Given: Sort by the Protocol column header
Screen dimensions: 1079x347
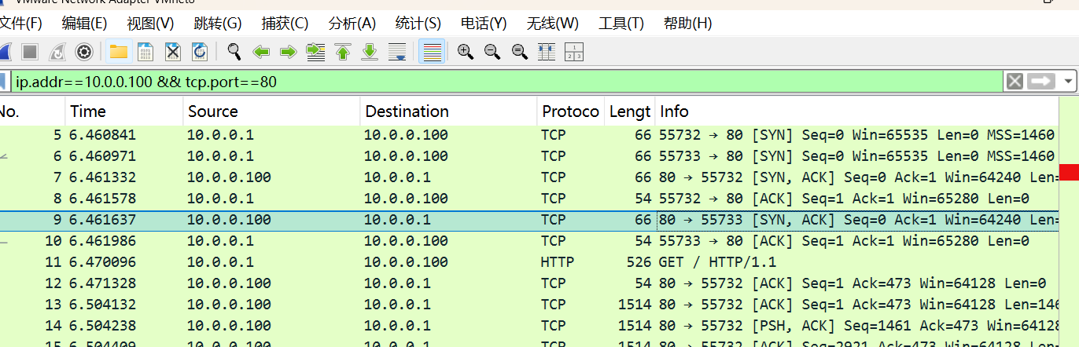Looking at the screenshot, I should (x=570, y=111).
